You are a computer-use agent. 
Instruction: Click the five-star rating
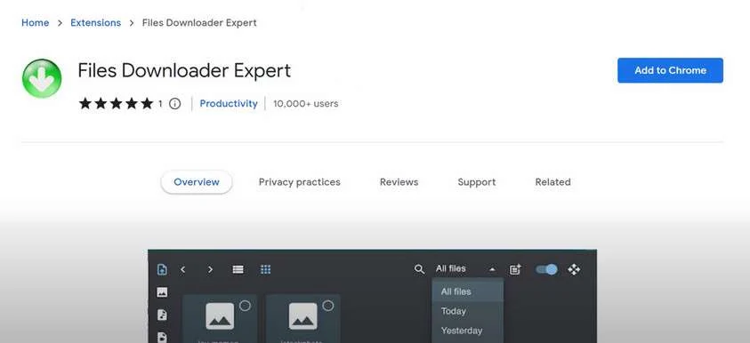(116, 104)
